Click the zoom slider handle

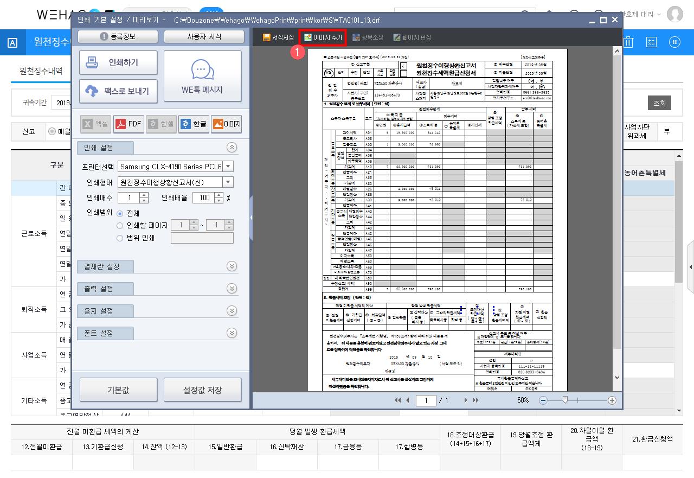565,400
